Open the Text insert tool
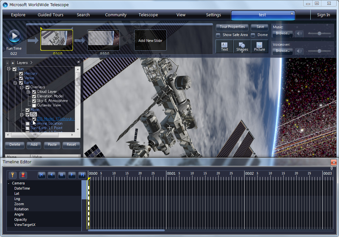The width and height of the screenshot is (339, 237). tap(224, 46)
